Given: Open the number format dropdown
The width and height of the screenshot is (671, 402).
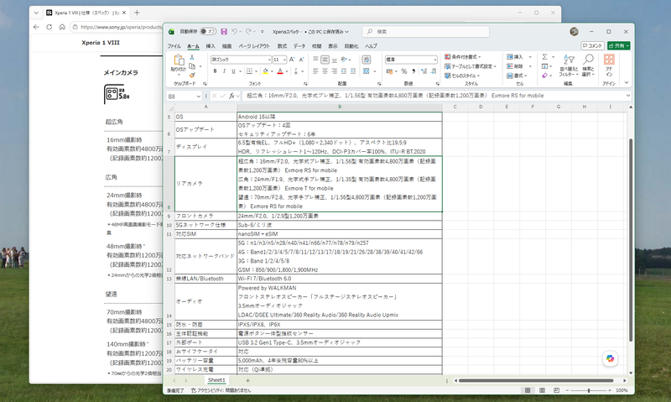Looking at the screenshot, I should pos(434,60).
